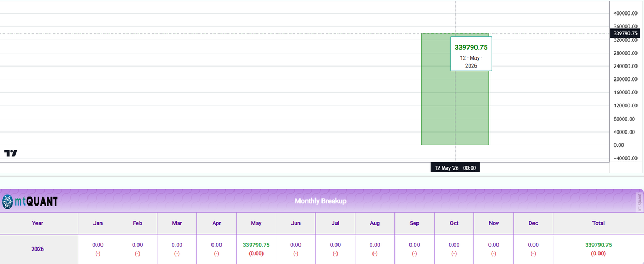This screenshot has height=264, width=644.
Task: Click the Aug 0.00 value cell
Action: point(375,250)
